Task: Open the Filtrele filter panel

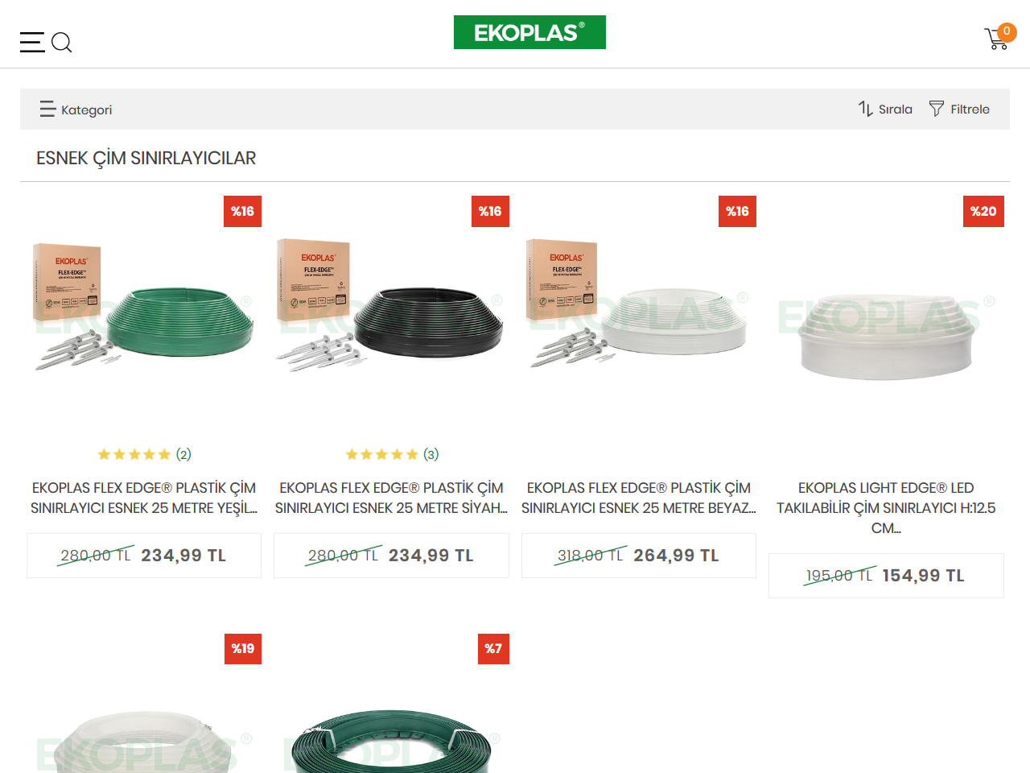Action: 959,109
